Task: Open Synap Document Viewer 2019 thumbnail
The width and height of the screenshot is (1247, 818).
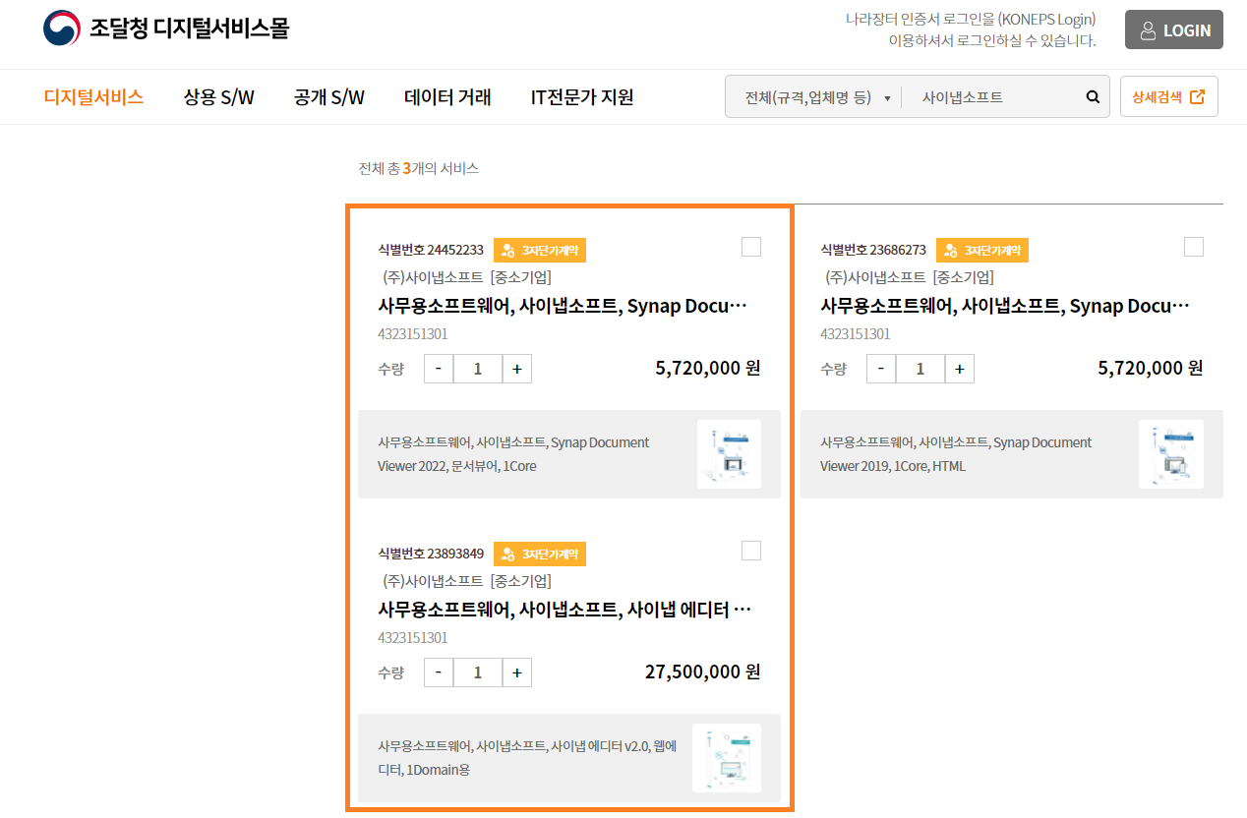Action: [1171, 454]
